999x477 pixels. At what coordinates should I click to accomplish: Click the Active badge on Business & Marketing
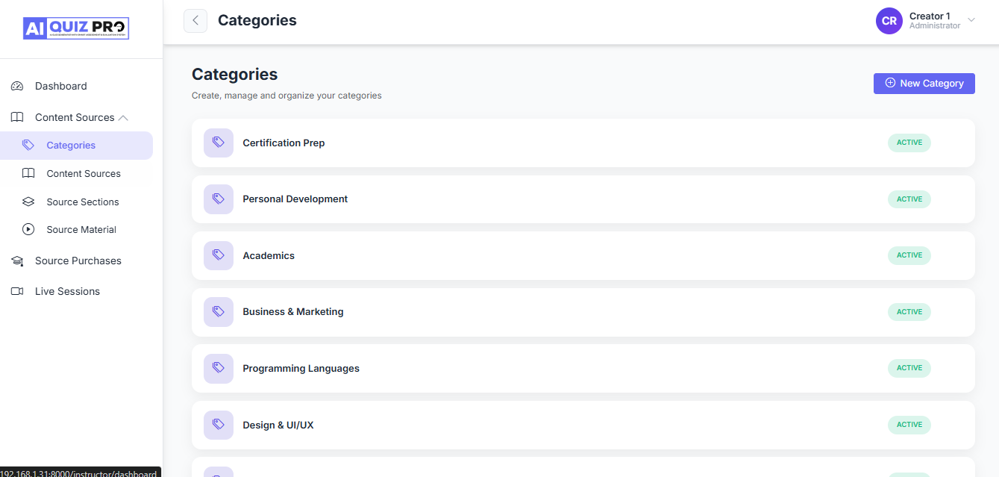point(909,312)
